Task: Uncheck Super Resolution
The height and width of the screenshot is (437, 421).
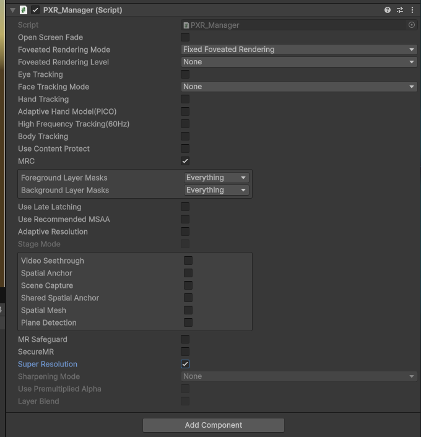Action: [x=185, y=364]
